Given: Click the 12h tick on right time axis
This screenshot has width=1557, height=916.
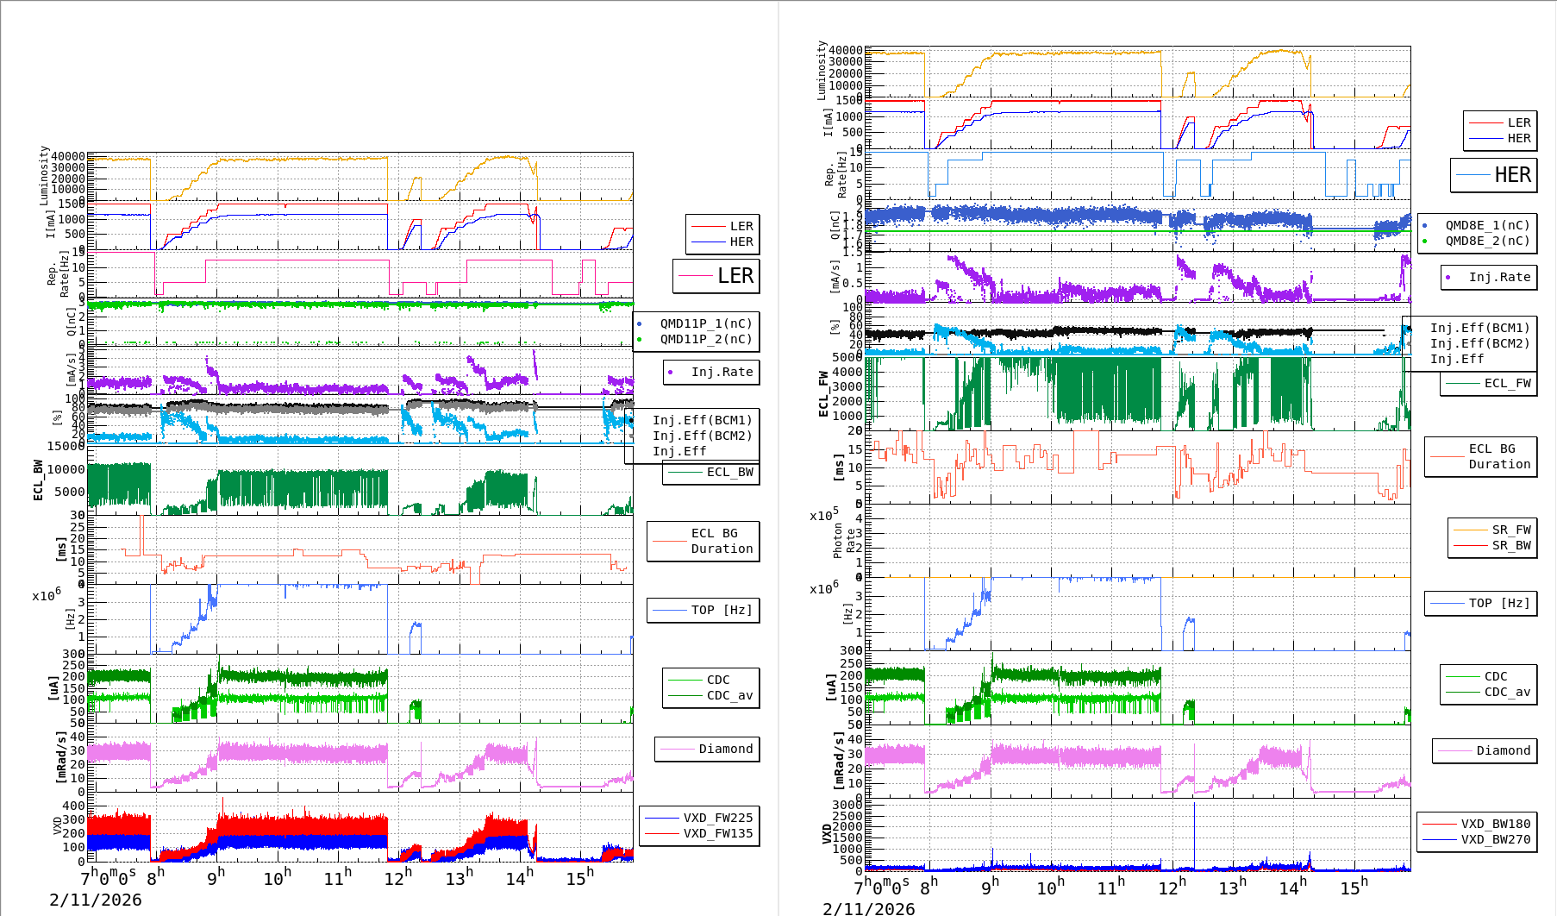Looking at the screenshot, I should tap(1173, 887).
